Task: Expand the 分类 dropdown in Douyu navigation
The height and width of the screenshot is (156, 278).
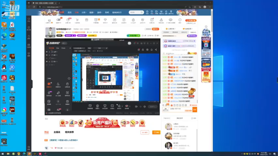Action: click(x=84, y=12)
